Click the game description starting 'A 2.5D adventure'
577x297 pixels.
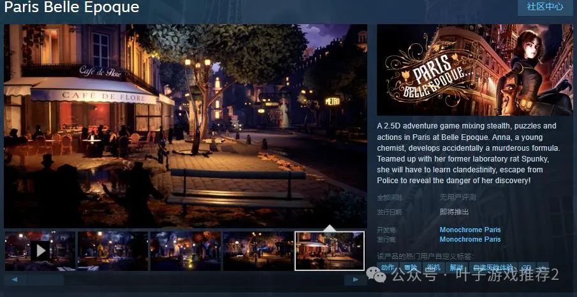point(469,153)
